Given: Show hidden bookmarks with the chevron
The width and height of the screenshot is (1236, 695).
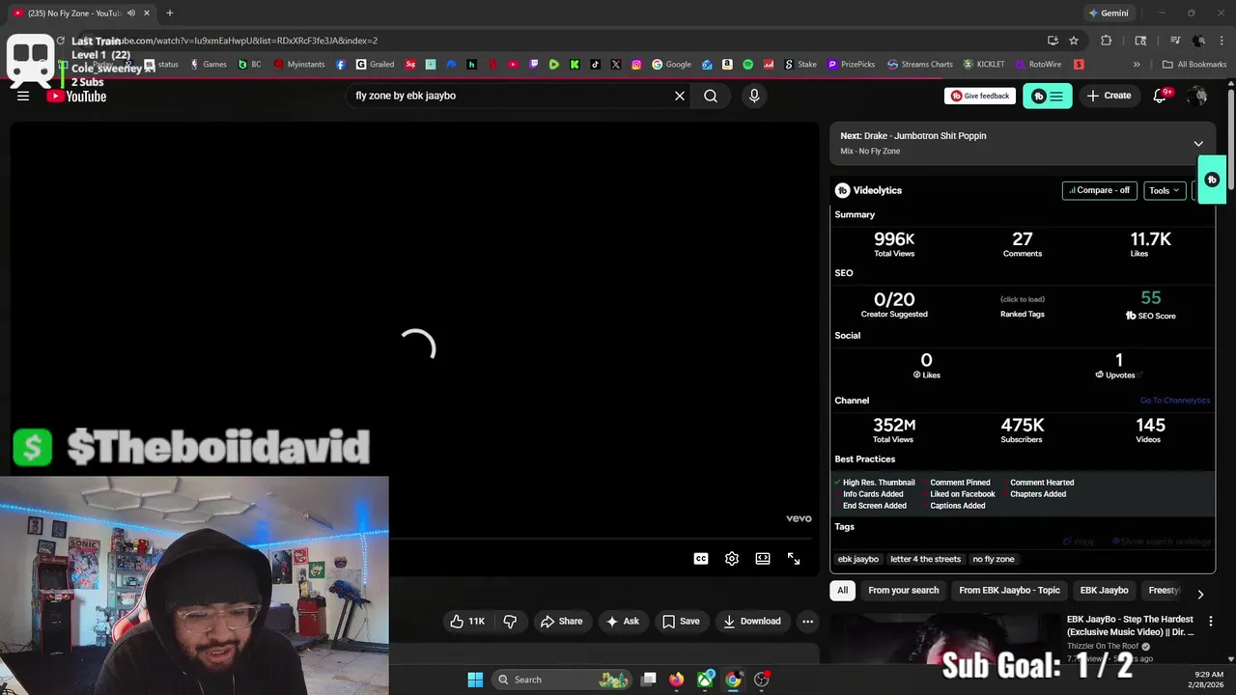Looking at the screenshot, I should 1137,65.
